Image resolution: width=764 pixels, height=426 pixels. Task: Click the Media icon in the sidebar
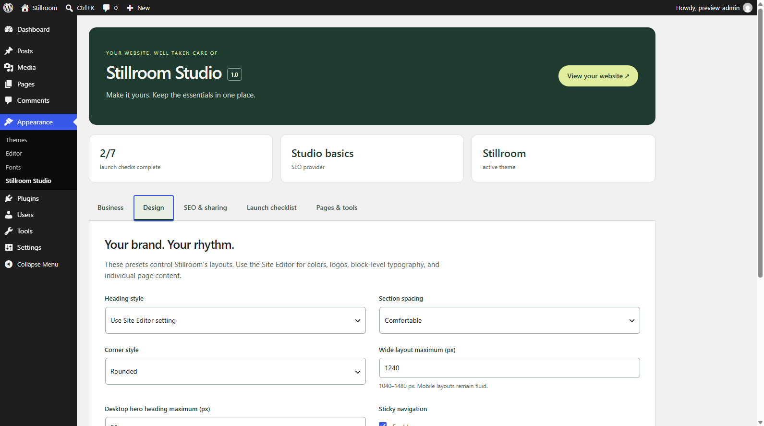[9, 67]
